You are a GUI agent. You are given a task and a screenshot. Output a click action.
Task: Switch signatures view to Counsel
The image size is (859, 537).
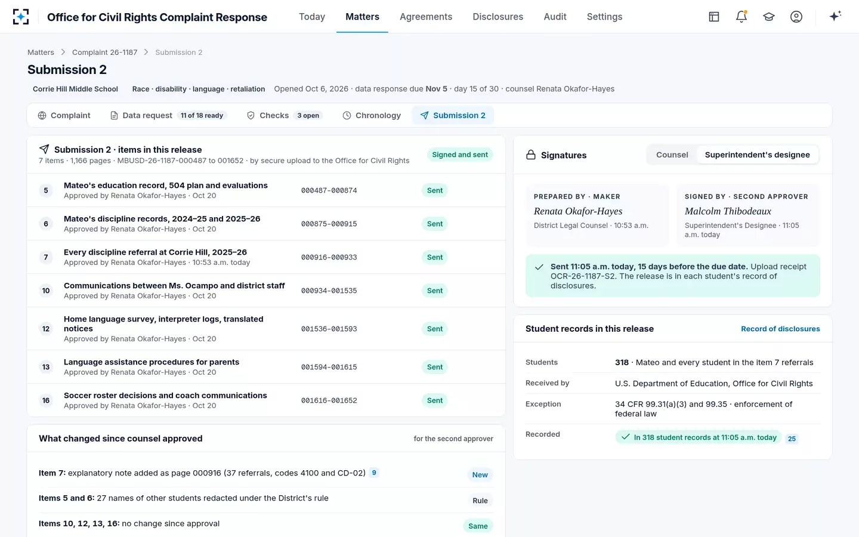672,155
